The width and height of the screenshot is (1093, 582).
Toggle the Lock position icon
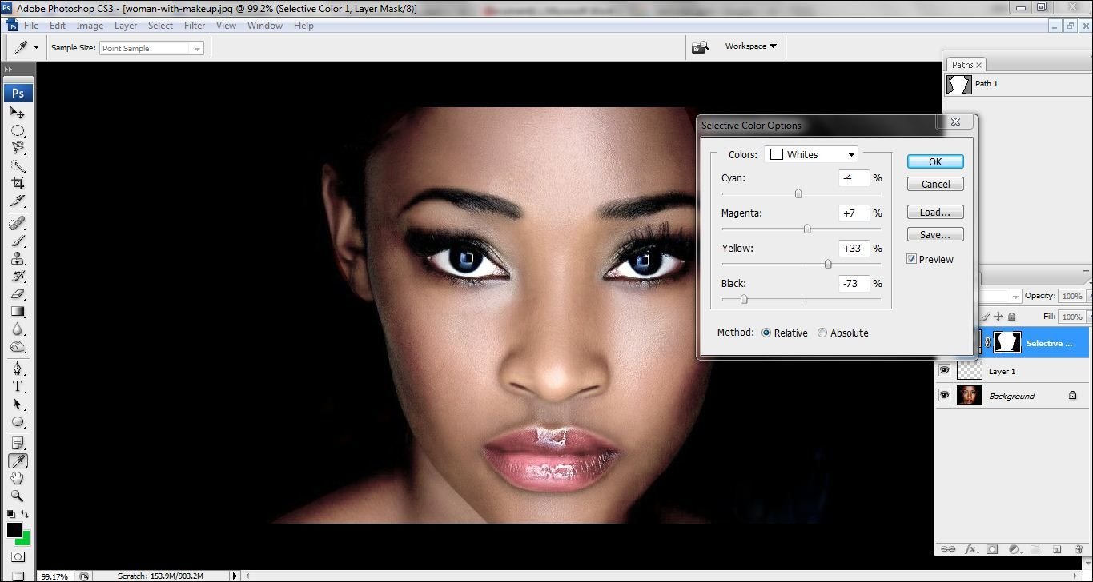998,317
